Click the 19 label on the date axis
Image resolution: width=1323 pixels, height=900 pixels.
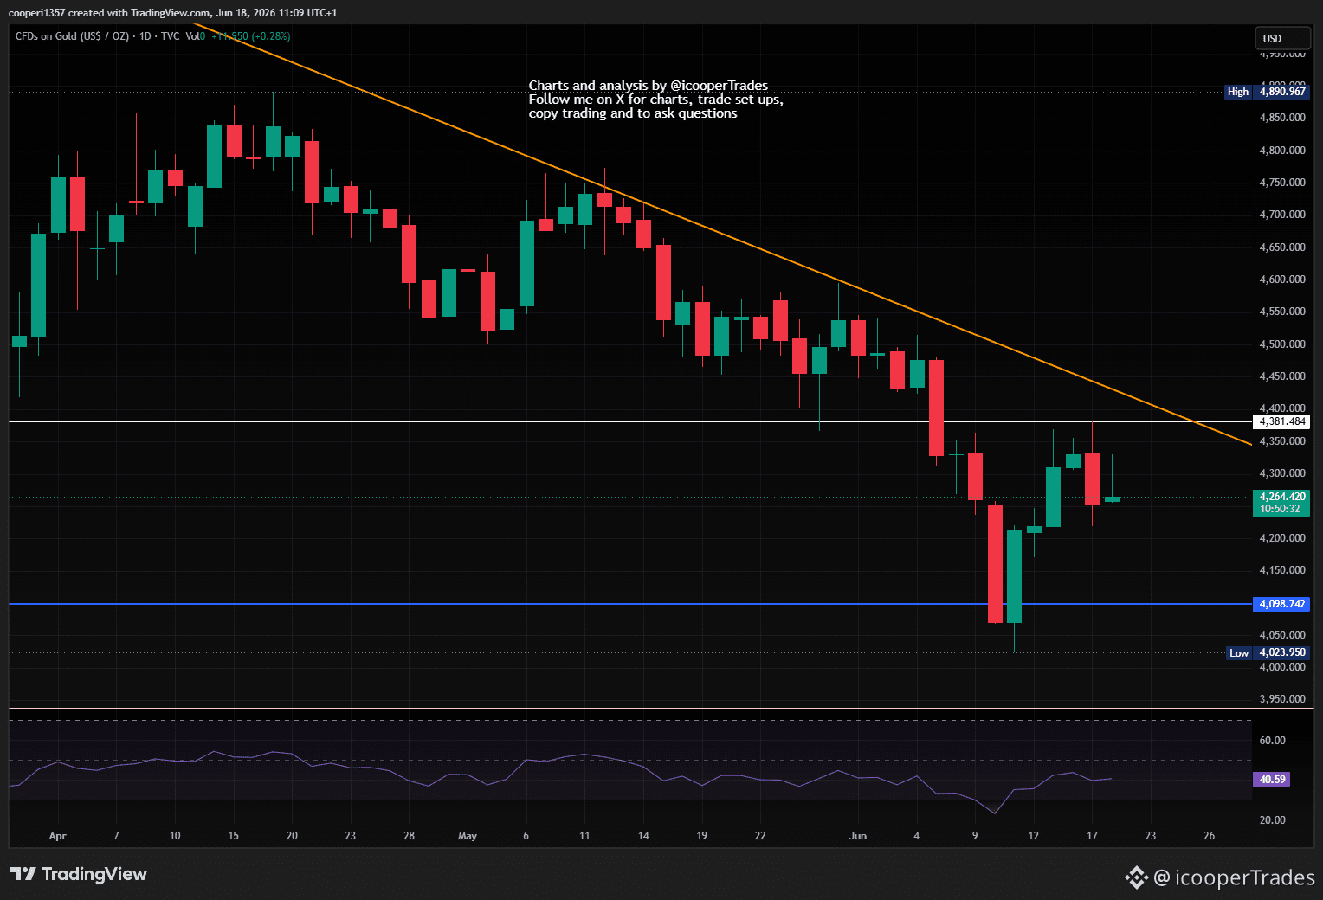pos(702,836)
